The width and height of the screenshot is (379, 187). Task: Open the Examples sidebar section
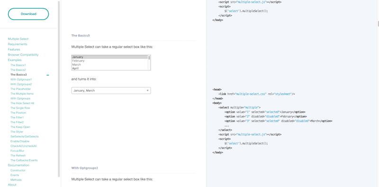pos(15,60)
